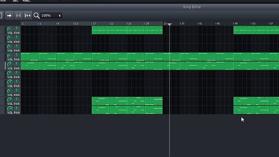
Task: Click the loop points icon in toolbar
Action: coord(18,16)
